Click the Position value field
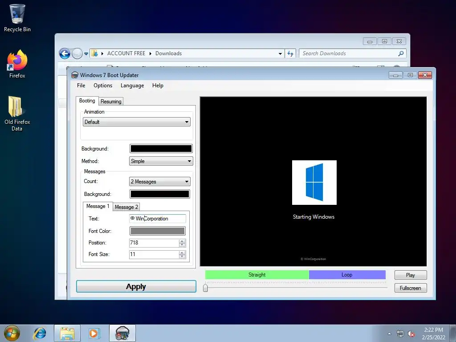This screenshot has width=456, height=342. click(x=154, y=243)
